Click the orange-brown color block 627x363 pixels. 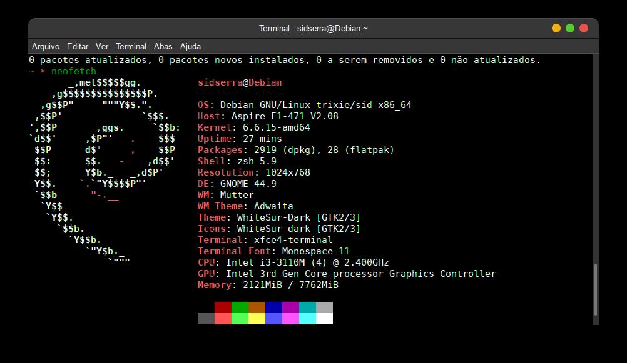(257, 307)
